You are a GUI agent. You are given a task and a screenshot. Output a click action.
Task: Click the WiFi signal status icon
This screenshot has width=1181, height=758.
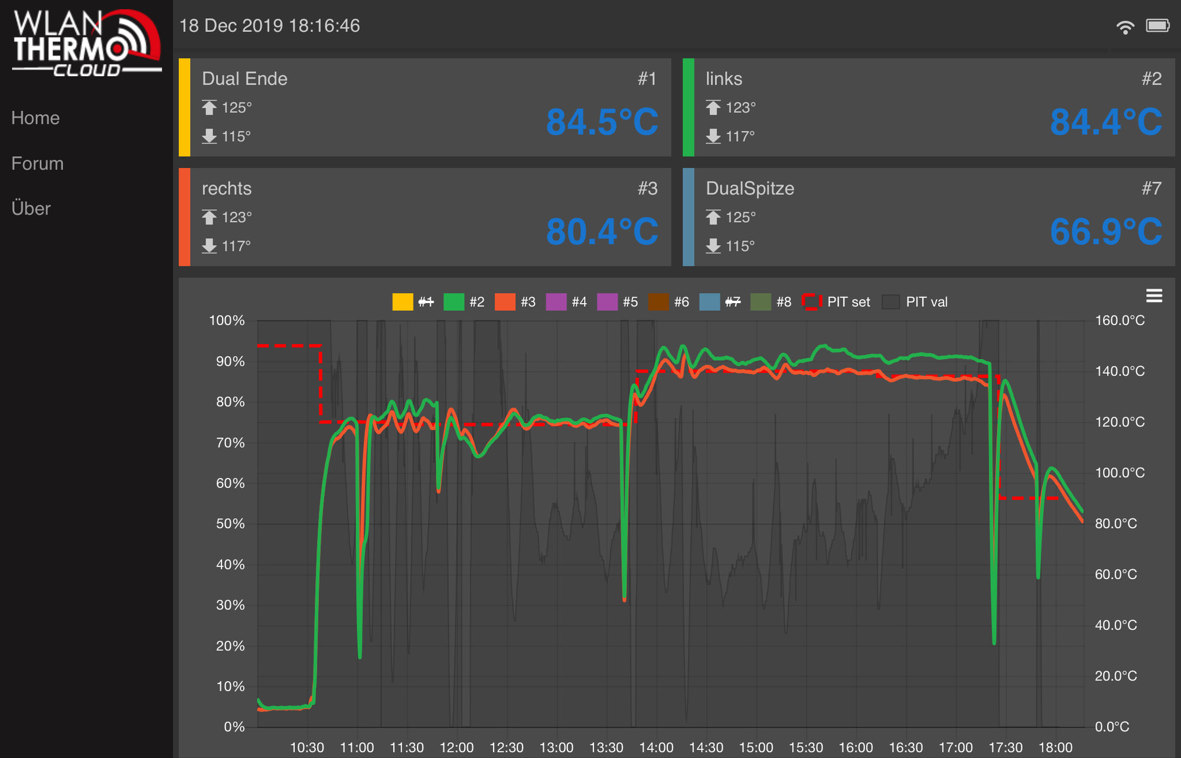(x=1125, y=27)
